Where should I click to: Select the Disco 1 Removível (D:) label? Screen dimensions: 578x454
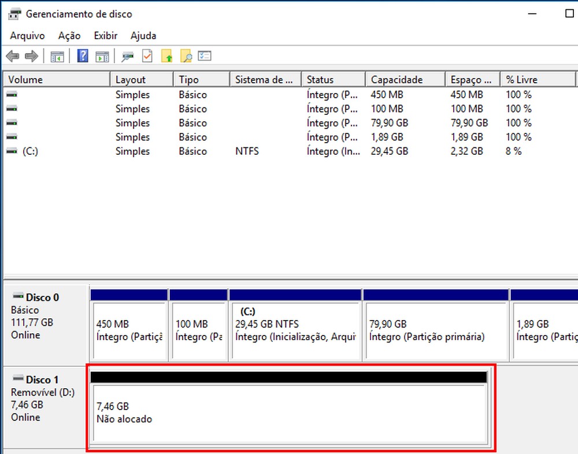coord(45,408)
